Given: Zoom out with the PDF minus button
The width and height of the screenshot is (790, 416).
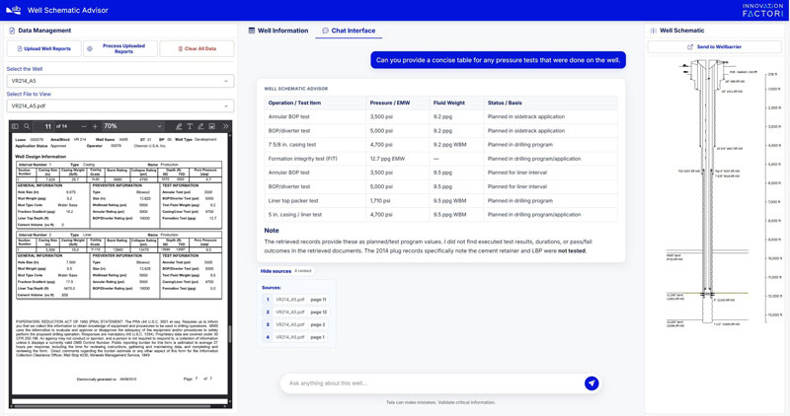Looking at the screenshot, I should (x=84, y=126).
